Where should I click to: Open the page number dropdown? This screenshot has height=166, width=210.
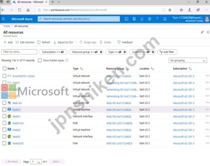[x=36, y=162]
